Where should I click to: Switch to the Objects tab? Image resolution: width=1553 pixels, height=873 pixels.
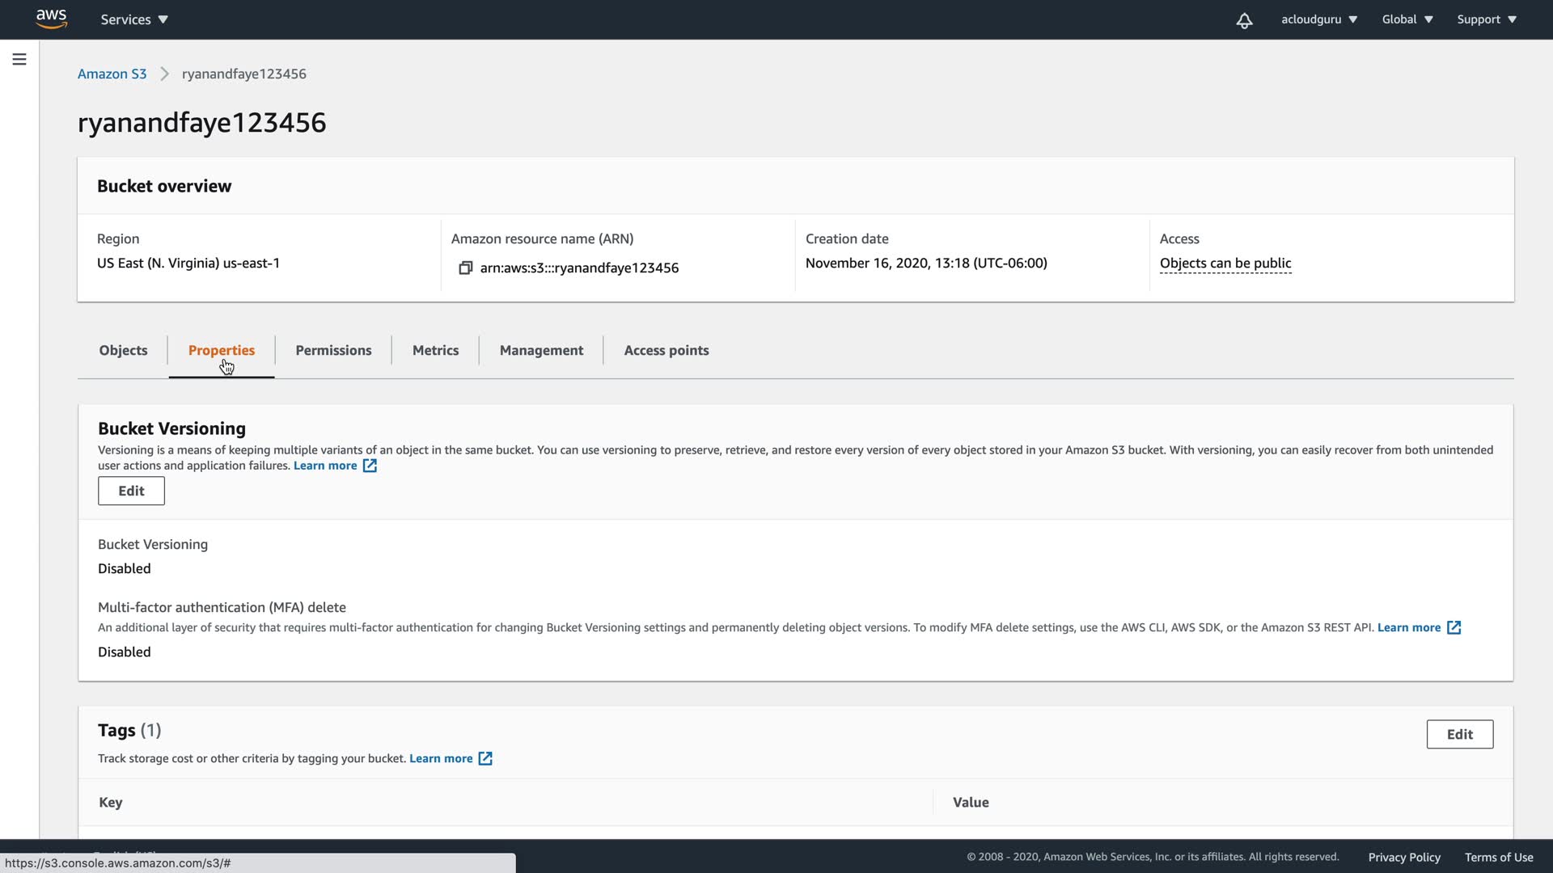pos(123,350)
